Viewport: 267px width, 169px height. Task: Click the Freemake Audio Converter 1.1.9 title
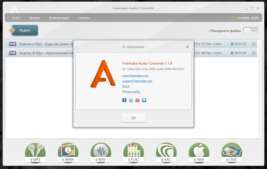[147, 63]
